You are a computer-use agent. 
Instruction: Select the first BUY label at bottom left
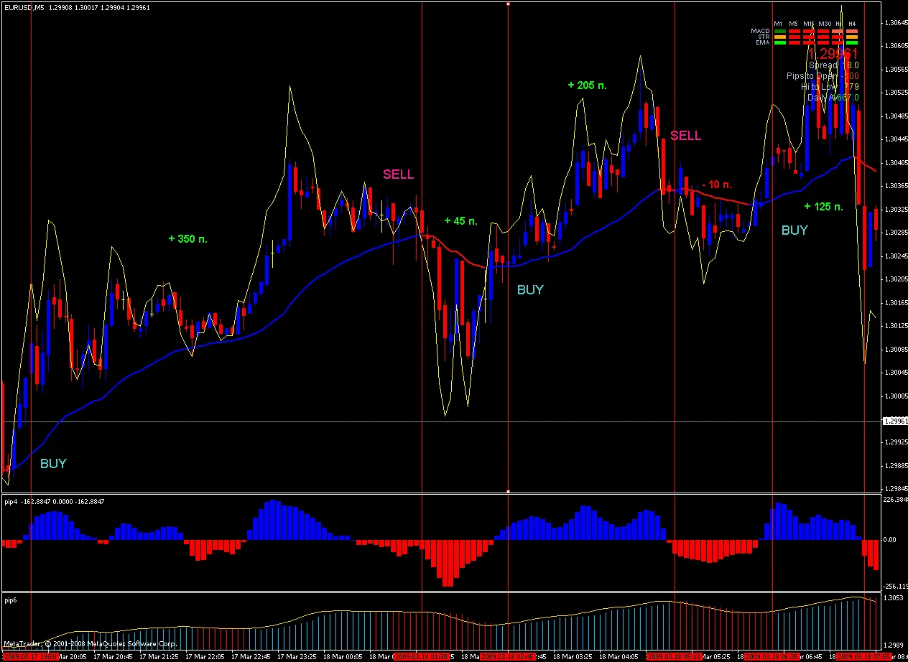point(53,464)
